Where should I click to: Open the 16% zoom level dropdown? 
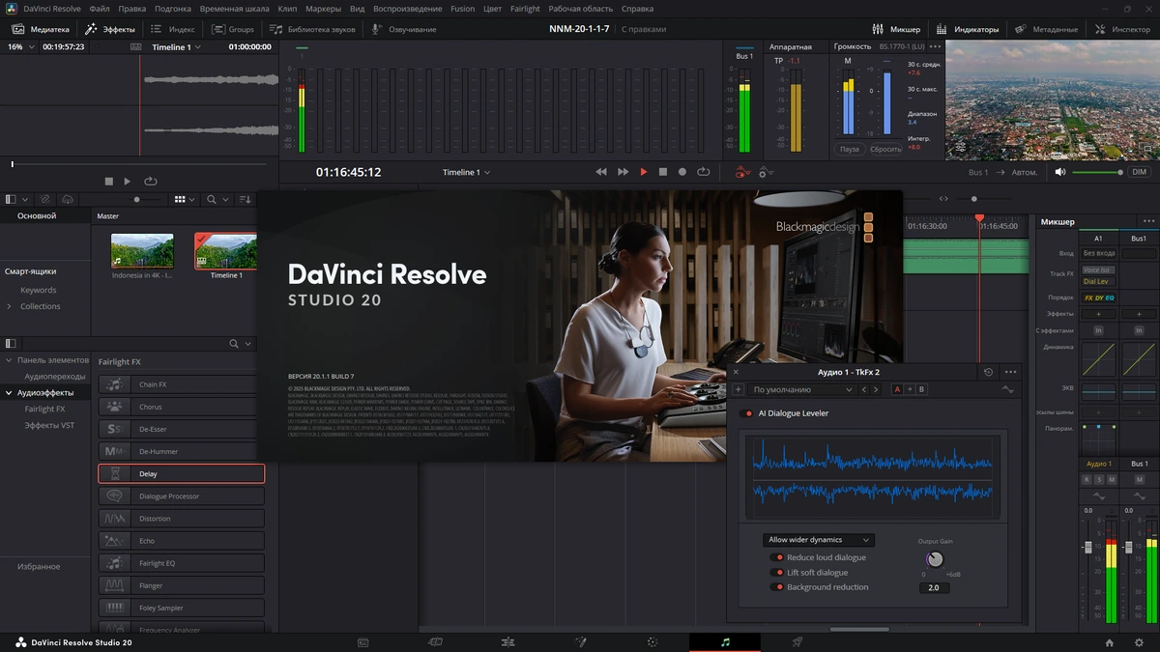[x=19, y=46]
